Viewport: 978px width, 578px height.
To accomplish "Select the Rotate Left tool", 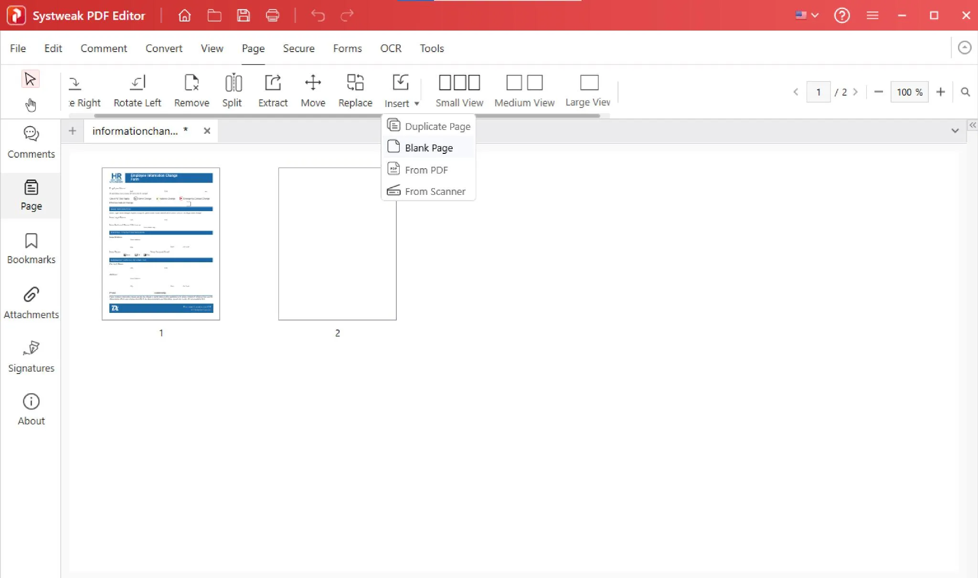I will pos(138,90).
